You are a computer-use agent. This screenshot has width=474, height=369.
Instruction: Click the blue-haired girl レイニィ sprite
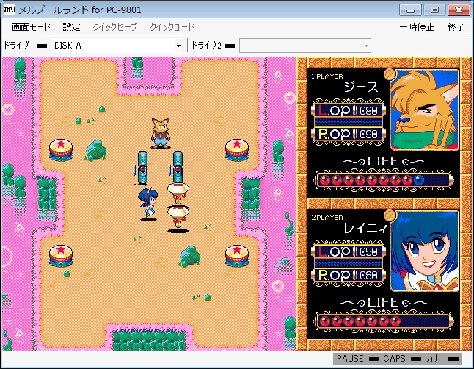pyautogui.click(x=148, y=204)
